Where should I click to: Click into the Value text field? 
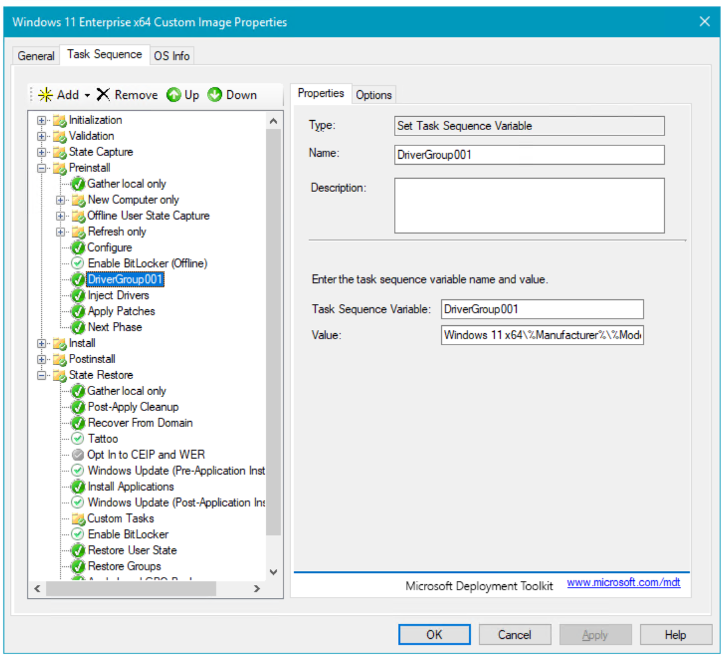542,335
